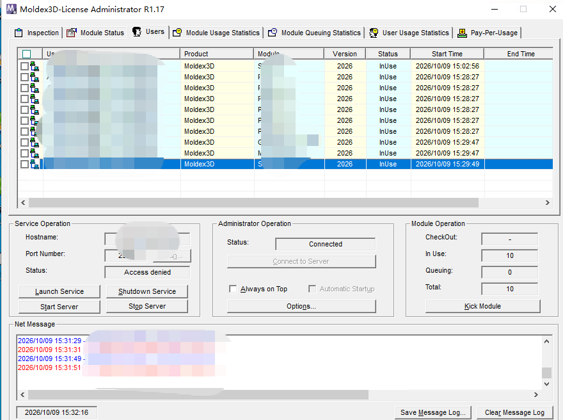Click the User Usage Statistics icon
This screenshot has height=420, width=563.
click(x=374, y=33)
